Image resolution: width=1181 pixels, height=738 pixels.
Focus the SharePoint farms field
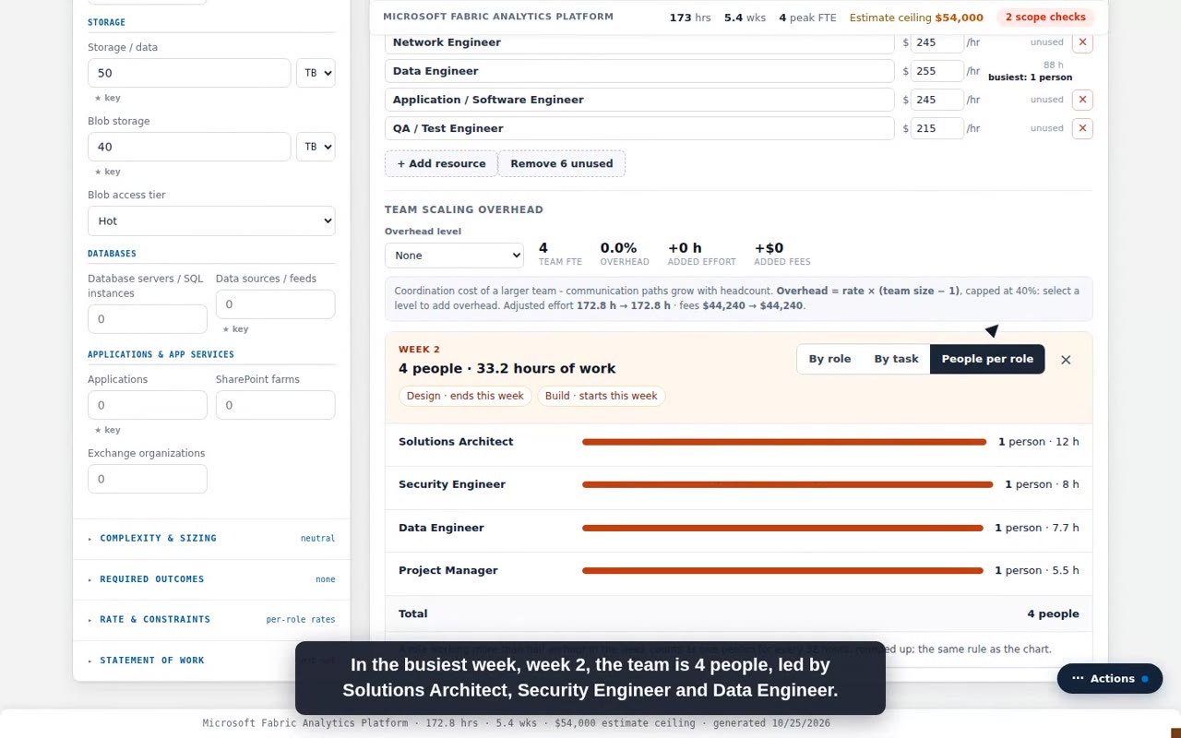[x=275, y=405]
